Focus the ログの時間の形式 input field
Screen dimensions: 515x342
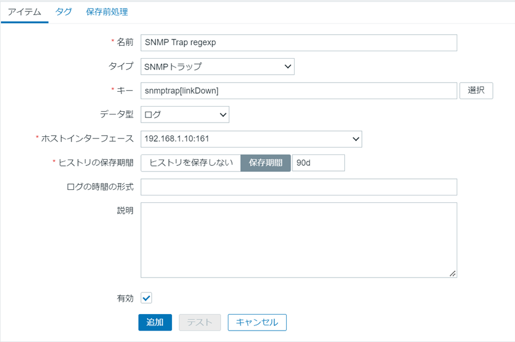click(299, 187)
